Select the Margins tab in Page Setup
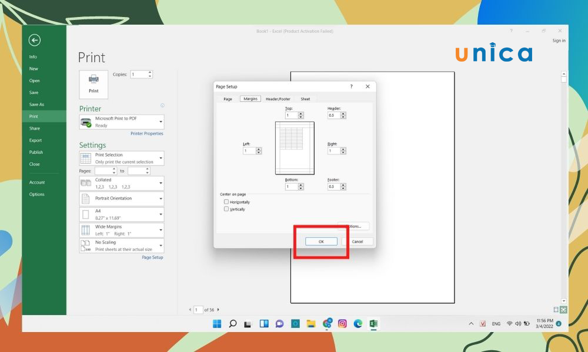Screen dimensions: 588x352 click(250, 99)
